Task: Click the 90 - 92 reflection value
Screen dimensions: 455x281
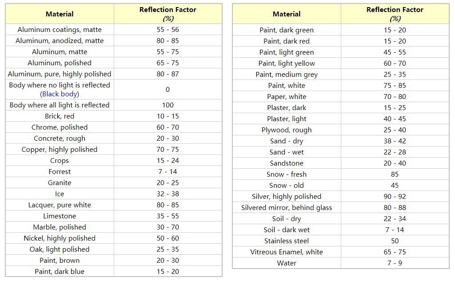Action: pyautogui.click(x=395, y=197)
